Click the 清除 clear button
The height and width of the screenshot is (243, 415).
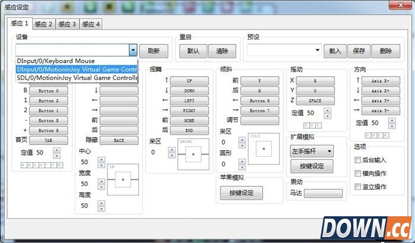click(x=222, y=51)
